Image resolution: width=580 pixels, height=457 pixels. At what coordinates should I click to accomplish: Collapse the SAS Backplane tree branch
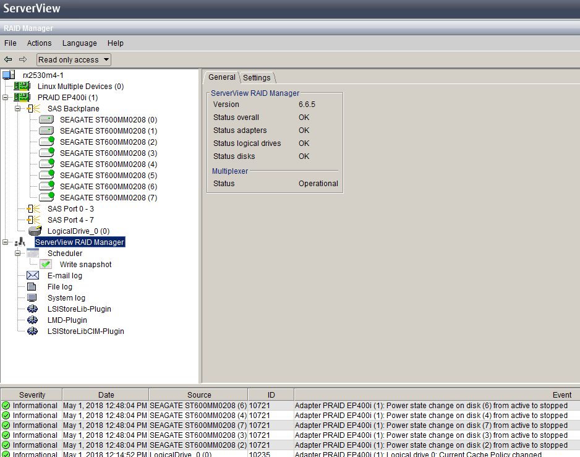17,108
